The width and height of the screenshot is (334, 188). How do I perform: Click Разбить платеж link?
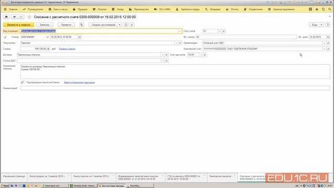coord(67,49)
